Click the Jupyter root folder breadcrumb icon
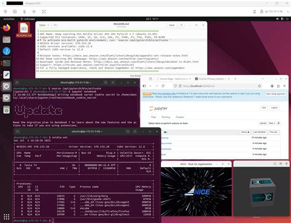291x223 pixels. pyautogui.click(x=165, y=132)
